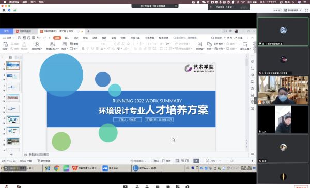Click the zoom slider handle in status bar
Screen dimensions: 310x188
(232, 161)
